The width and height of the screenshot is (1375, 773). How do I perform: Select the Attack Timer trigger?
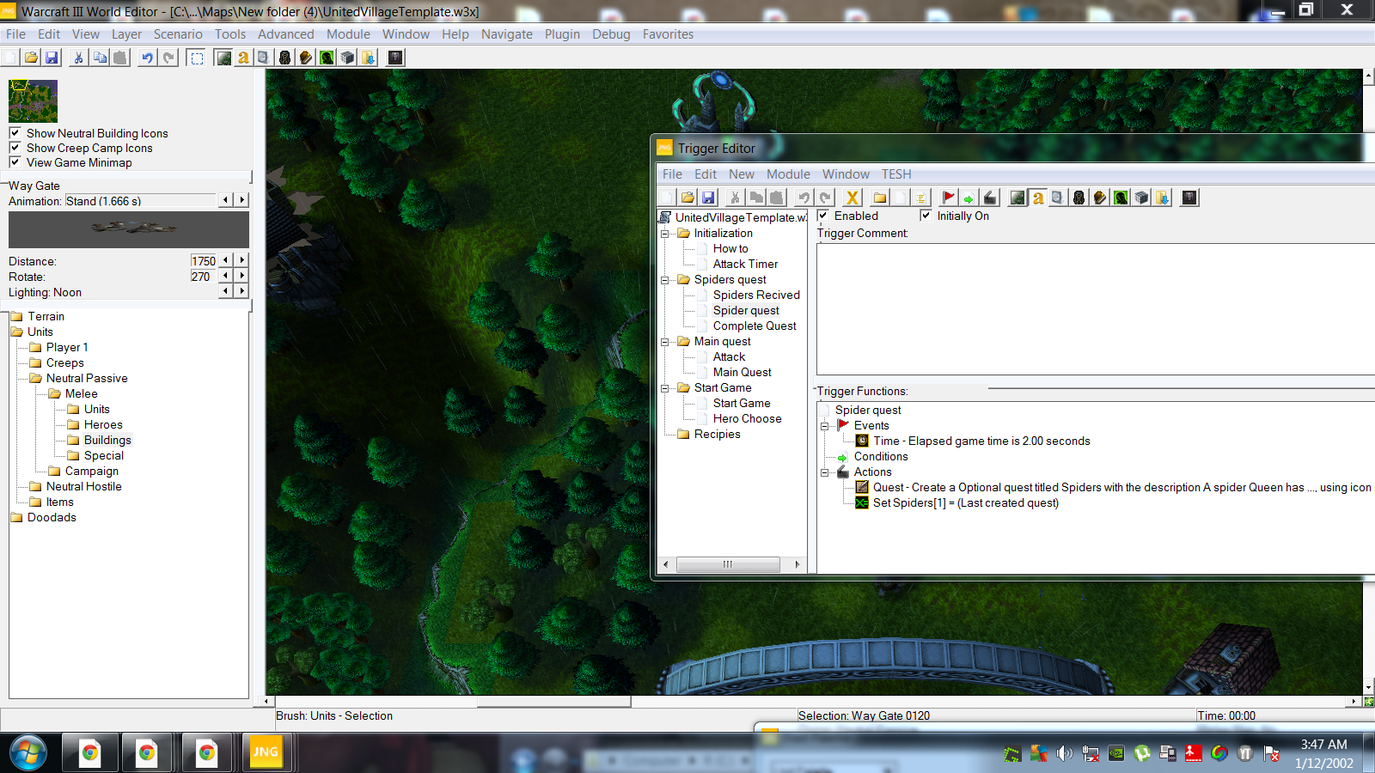[745, 264]
